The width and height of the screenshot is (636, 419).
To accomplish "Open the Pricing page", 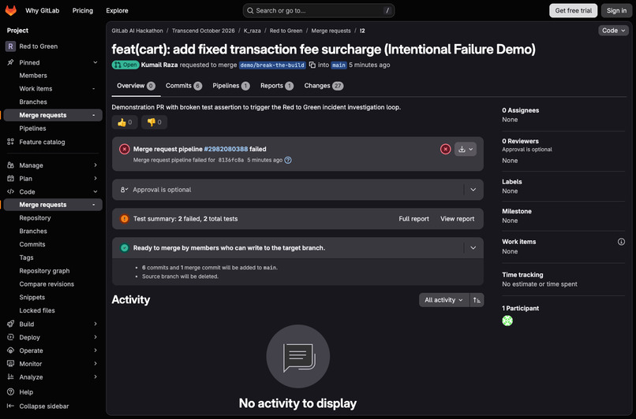I will click(x=83, y=10).
